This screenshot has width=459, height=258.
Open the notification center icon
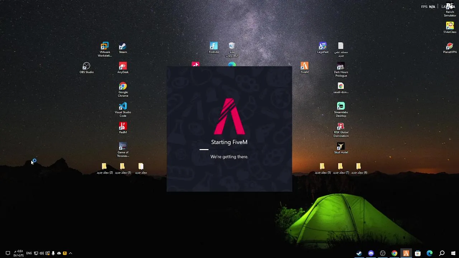[8, 253]
